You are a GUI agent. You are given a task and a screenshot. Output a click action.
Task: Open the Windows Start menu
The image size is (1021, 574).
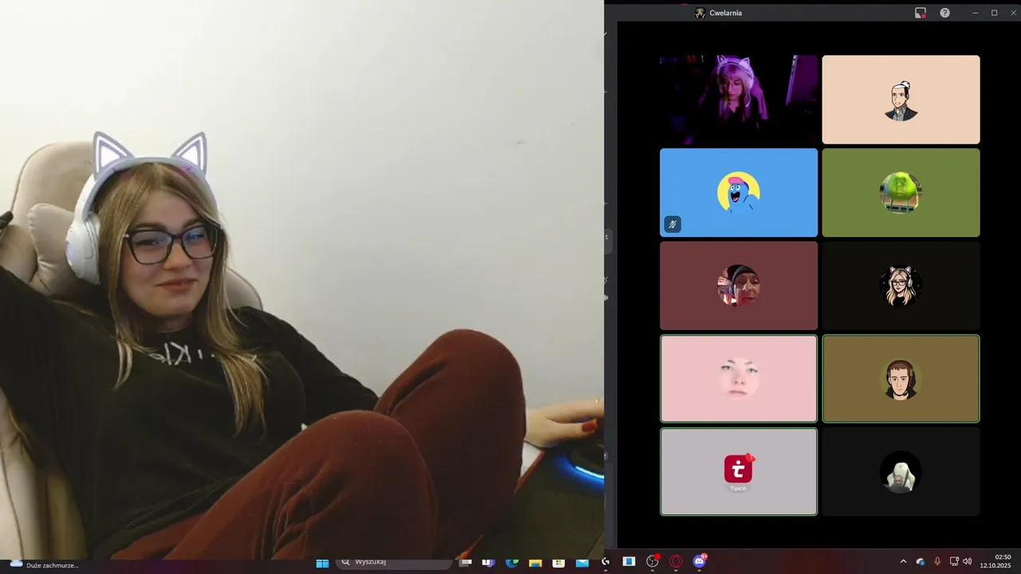[322, 562]
